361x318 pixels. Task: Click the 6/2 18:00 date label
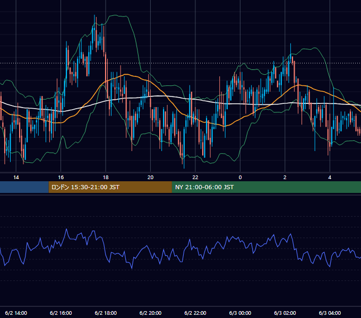coord(106,313)
